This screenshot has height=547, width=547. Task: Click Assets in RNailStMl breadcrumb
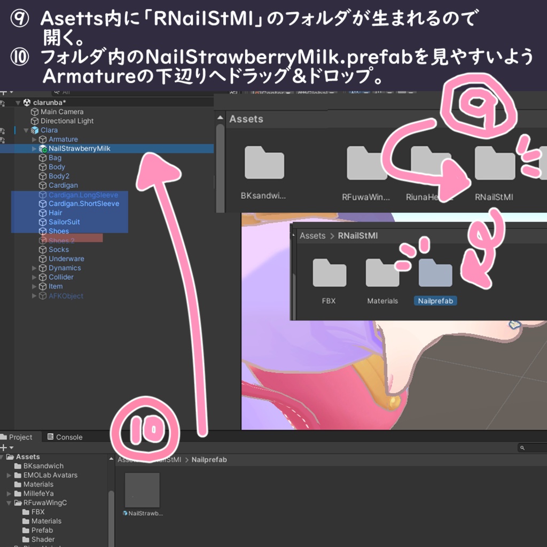click(x=312, y=236)
